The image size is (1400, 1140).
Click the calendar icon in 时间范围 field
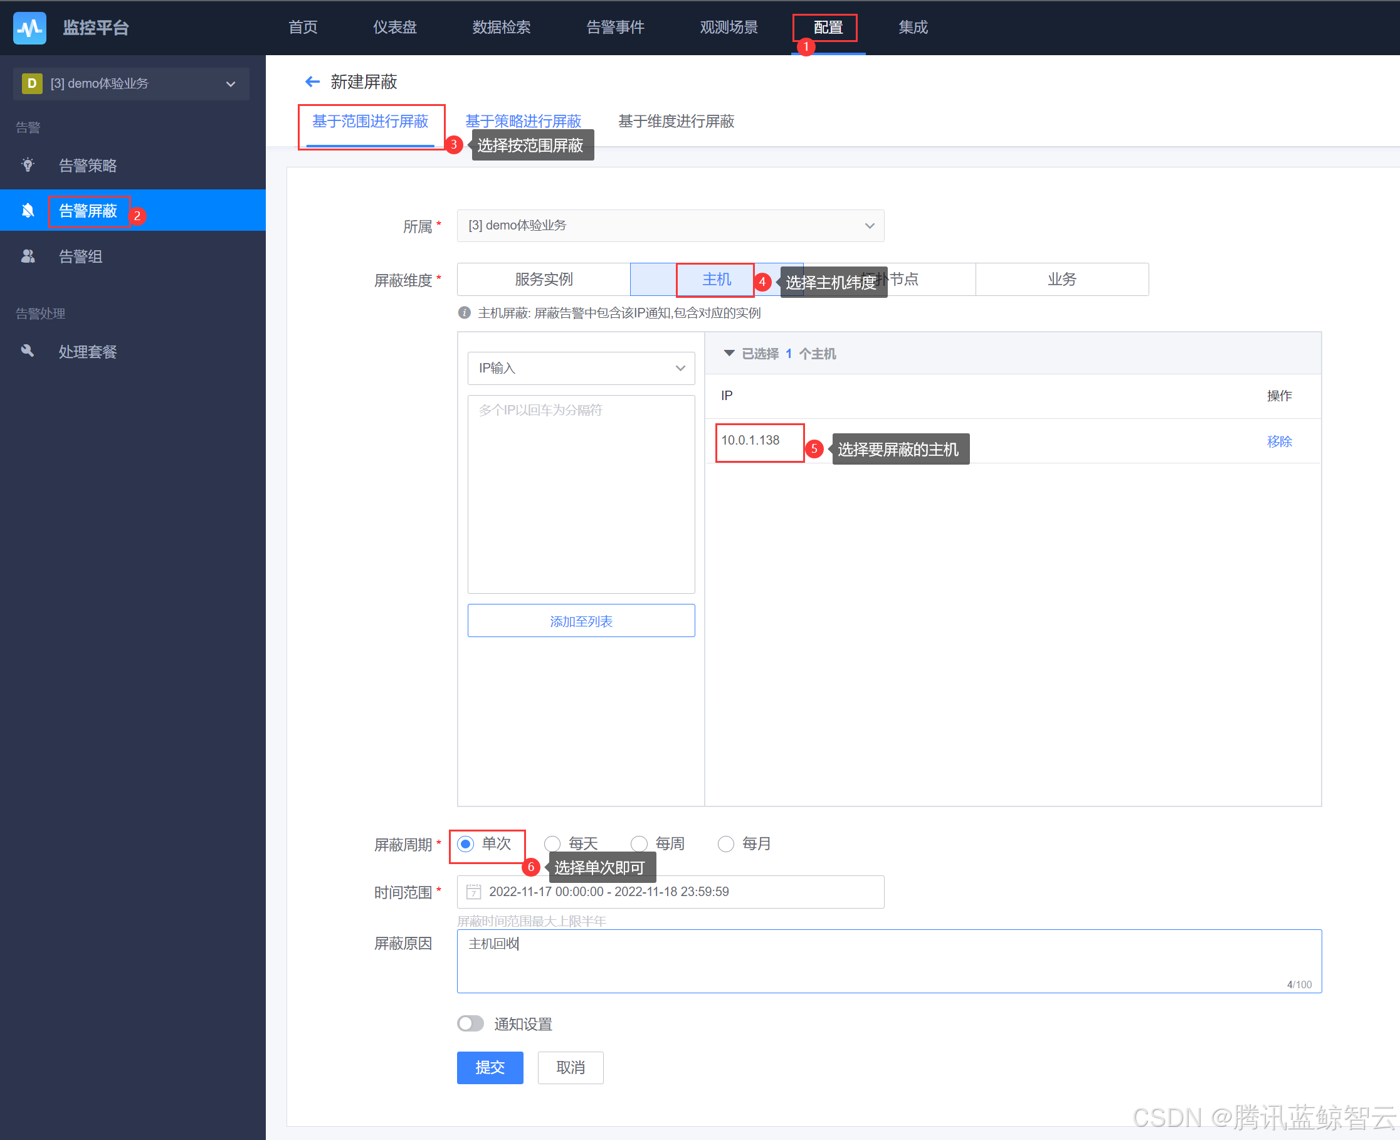click(x=473, y=892)
